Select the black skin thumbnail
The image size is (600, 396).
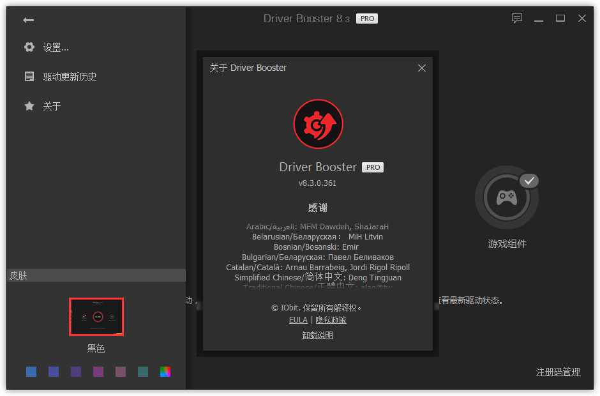pos(96,317)
